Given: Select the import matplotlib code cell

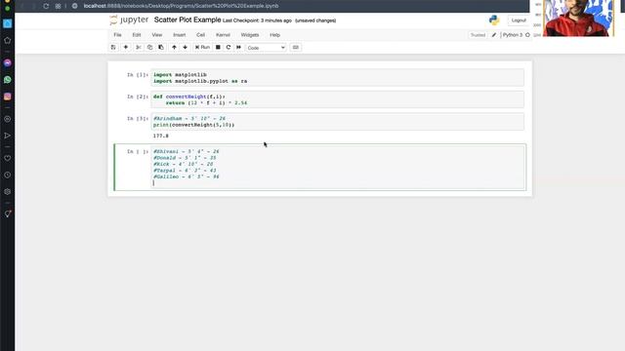Looking at the screenshot, I should [337, 78].
